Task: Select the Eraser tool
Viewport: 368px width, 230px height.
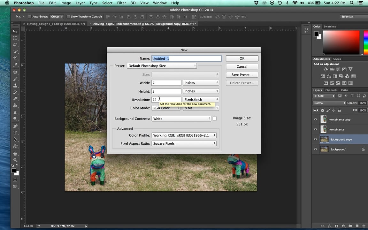Action: point(15,99)
